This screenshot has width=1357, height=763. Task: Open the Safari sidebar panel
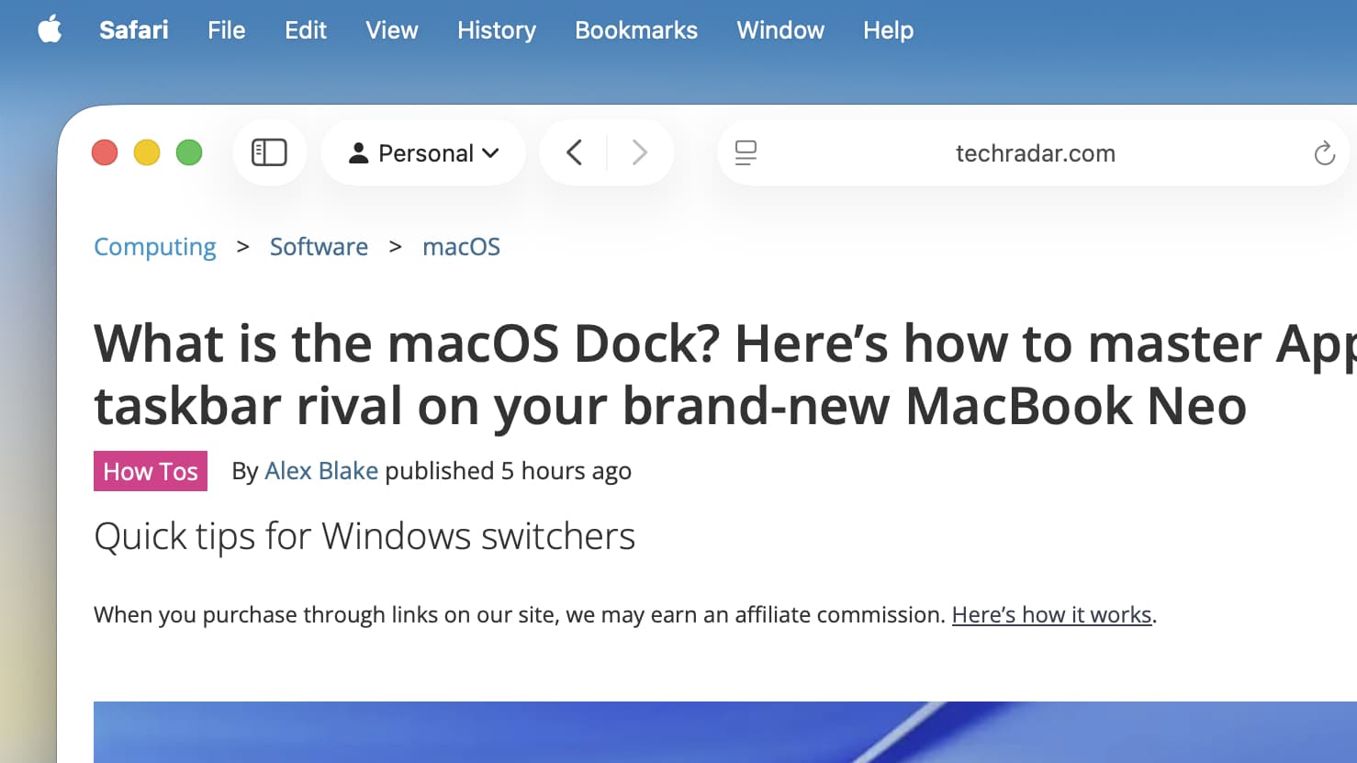coord(269,152)
